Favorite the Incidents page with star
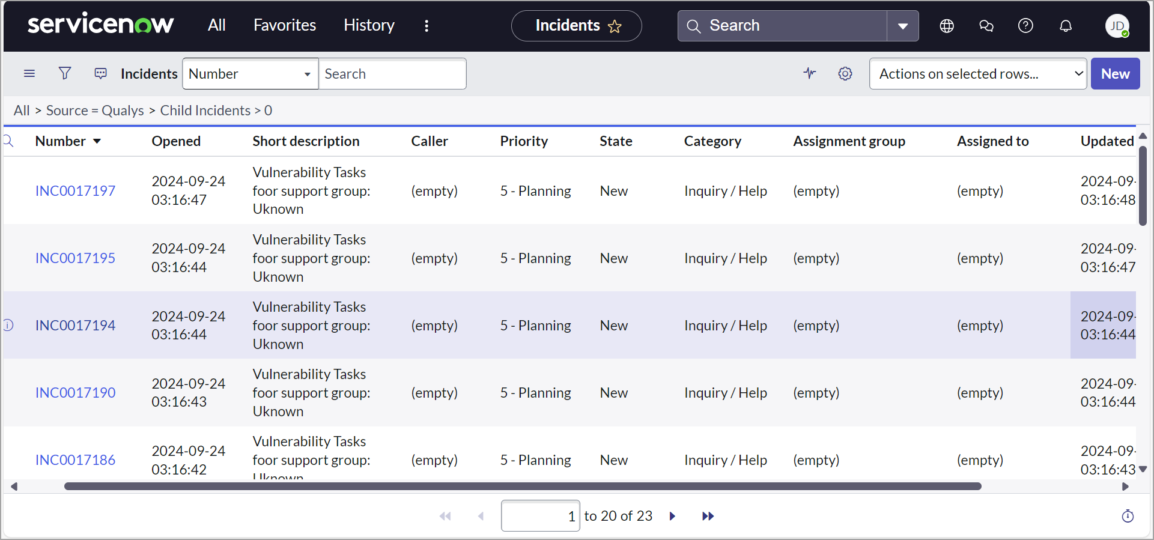Screen dimensions: 1154x540 615,26
